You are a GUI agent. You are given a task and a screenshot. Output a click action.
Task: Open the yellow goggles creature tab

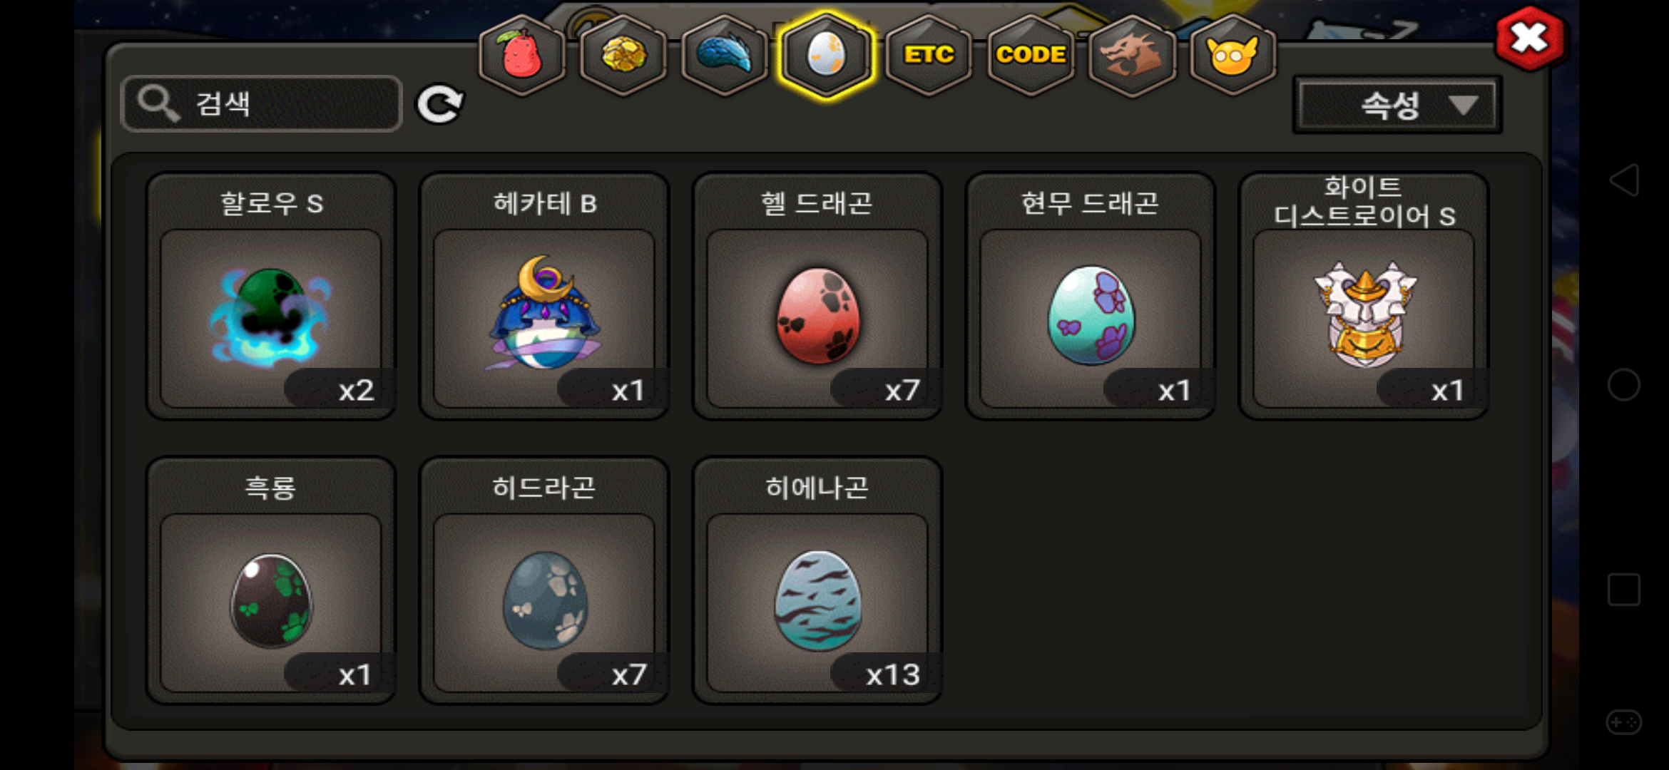1232,55
